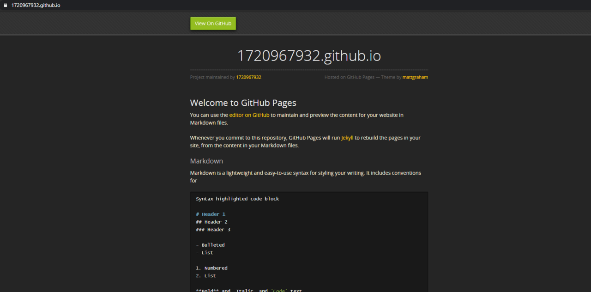Click the "## Header 2" code line
591x292 pixels.
click(211, 222)
